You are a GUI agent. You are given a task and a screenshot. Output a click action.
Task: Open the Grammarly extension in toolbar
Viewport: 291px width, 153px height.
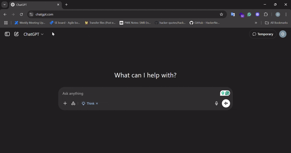pyautogui.click(x=249, y=14)
